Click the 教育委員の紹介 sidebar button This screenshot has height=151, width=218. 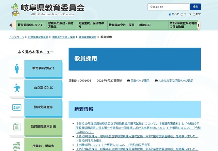(x=43, y=69)
